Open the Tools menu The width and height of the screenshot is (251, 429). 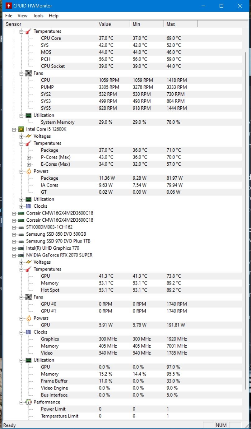38,16
